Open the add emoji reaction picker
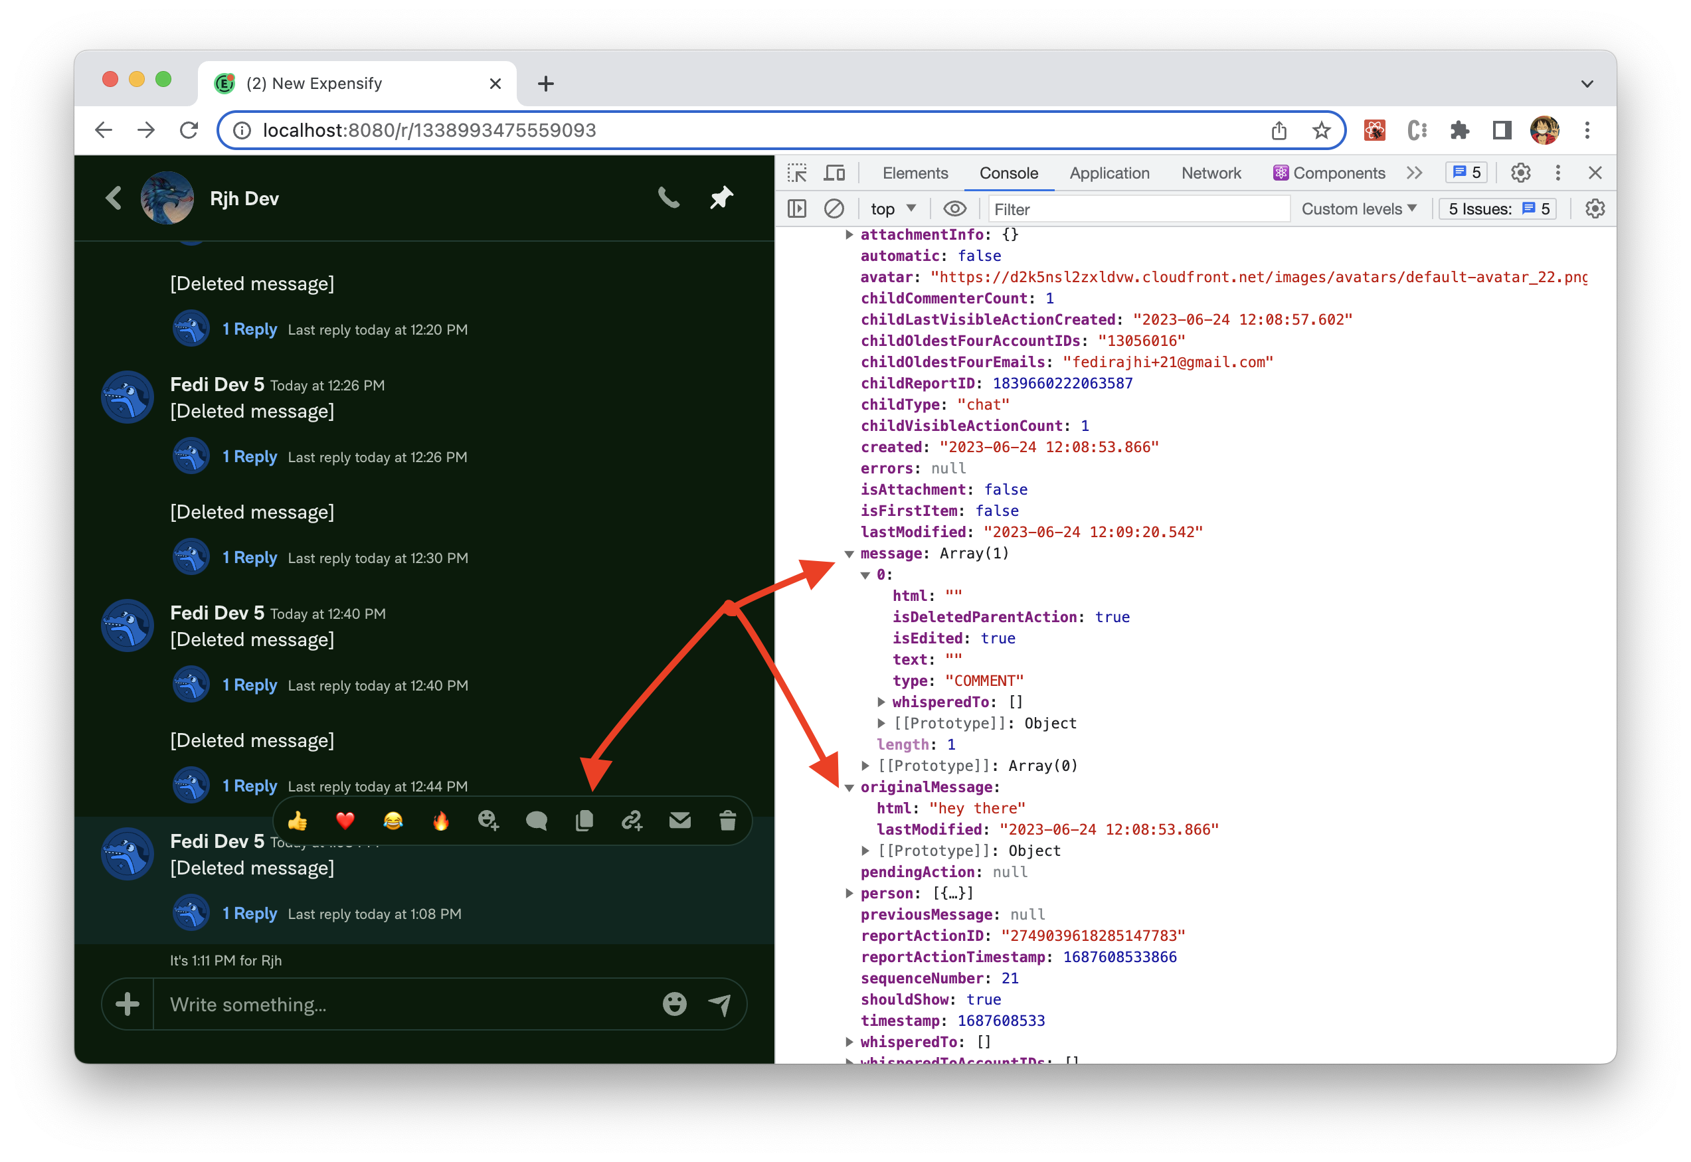The width and height of the screenshot is (1691, 1162). [x=489, y=821]
